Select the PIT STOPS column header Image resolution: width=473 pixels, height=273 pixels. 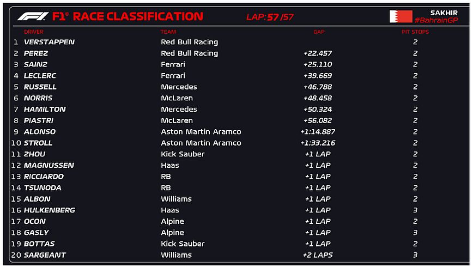(x=415, y=32)
